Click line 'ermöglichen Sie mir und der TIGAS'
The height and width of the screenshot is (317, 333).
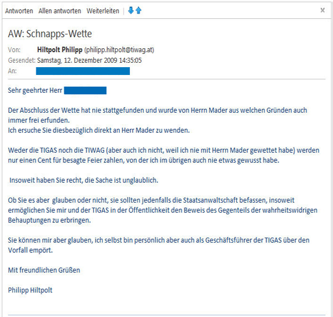163,210
